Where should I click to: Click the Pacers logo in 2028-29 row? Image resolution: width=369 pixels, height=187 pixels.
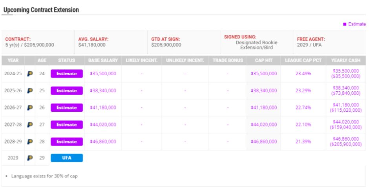30,142
